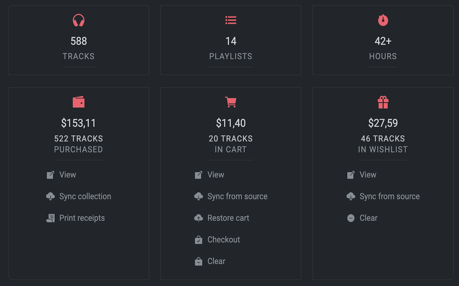
Task: Click the padlock icon beside Clear in cart card
Action: (x=199, y=261)
